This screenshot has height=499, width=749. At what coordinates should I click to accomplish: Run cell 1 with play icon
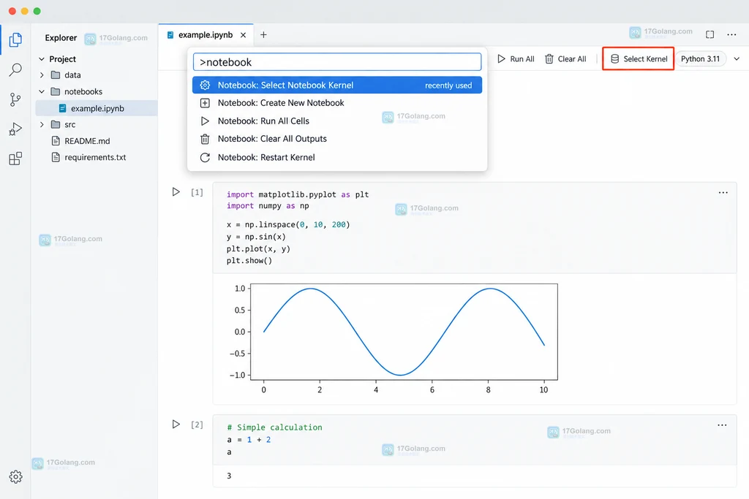[x=176, y=191]
